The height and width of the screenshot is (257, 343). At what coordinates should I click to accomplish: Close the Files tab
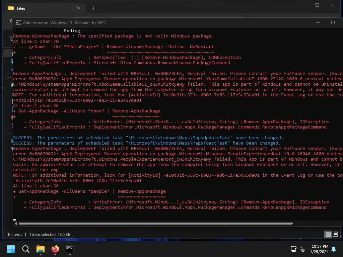[x=78, y=8]
